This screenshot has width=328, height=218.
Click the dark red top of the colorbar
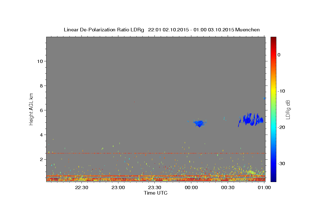273,40
